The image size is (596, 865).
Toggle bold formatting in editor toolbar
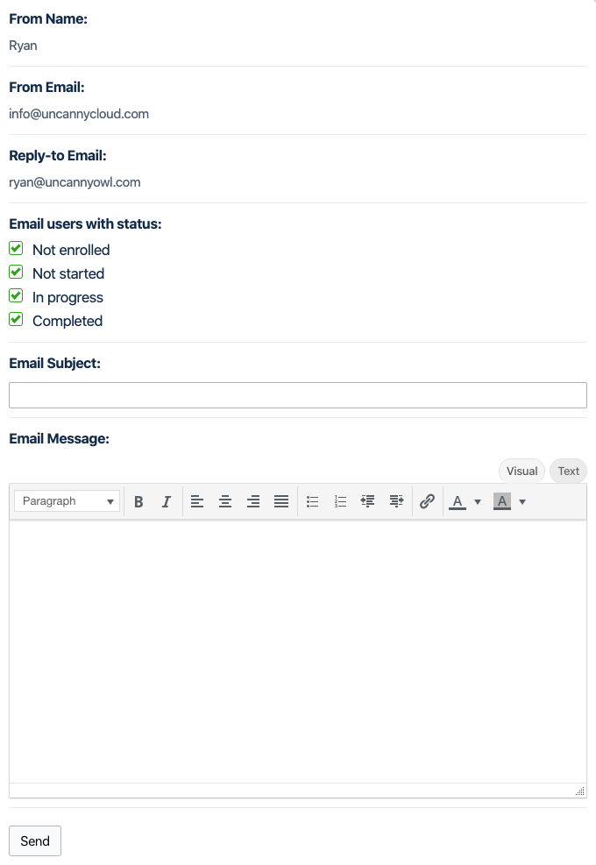[x=138, y=501]
